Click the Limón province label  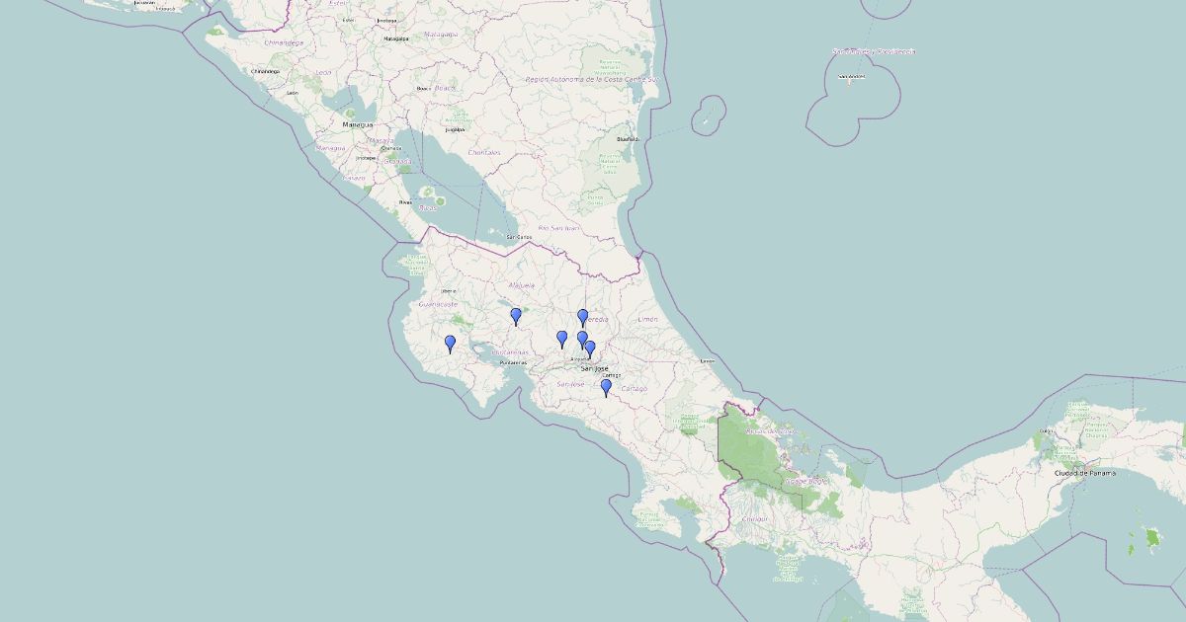click(x=648, y=320)
